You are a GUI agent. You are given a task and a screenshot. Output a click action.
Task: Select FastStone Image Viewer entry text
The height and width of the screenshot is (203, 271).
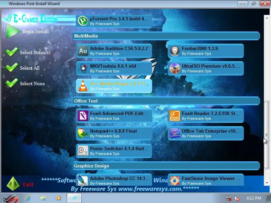pos(211,178)
